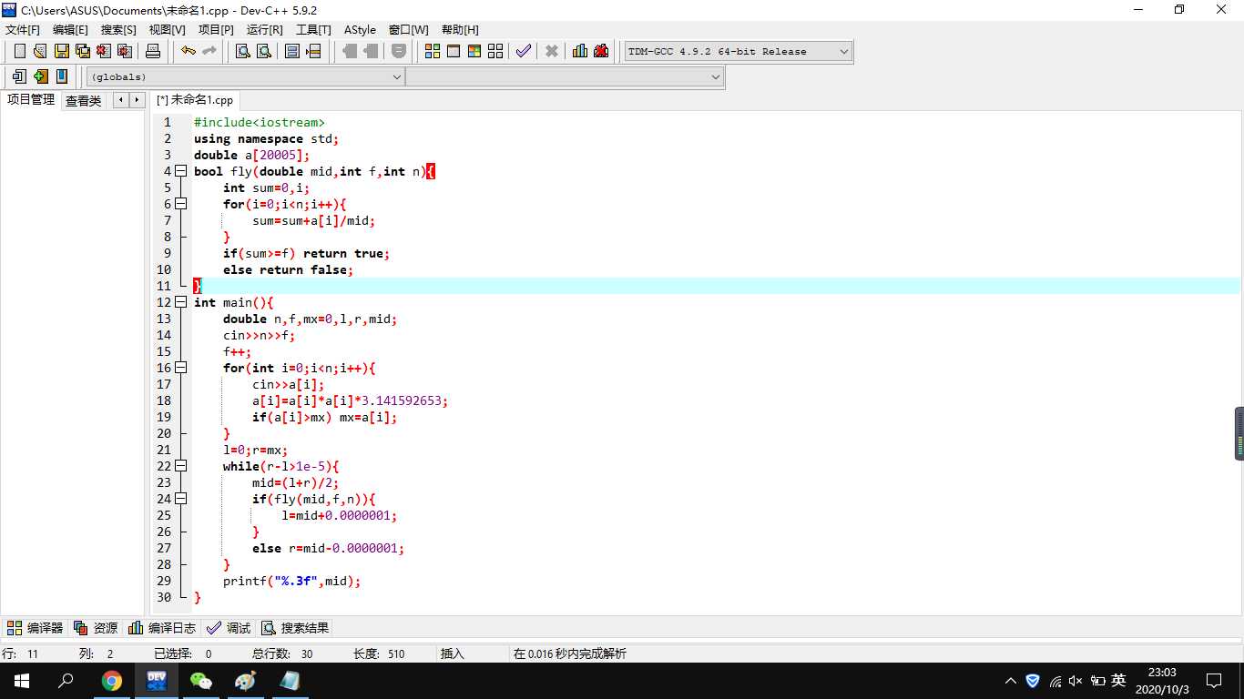This screenshot has width=1244, height=699.
Task: Save the current file
Action: [61, 51]
